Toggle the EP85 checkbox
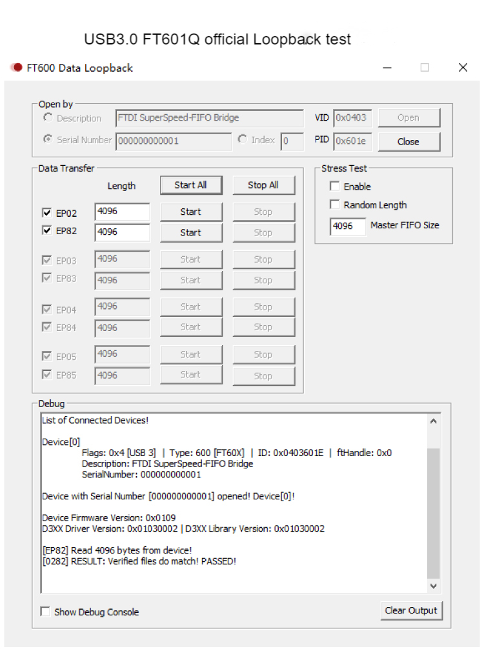 click(46, 374)
